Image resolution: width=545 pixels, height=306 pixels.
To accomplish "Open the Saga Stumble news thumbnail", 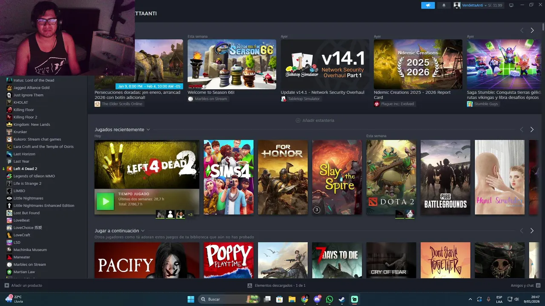I will 504,64.
